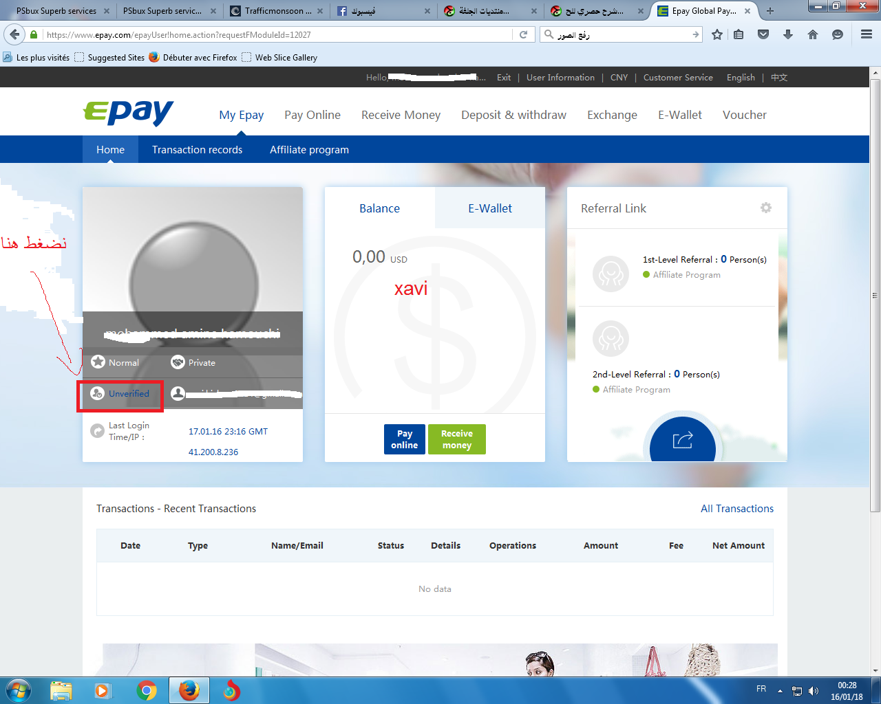The image size is (881, 704).
Task: Click the volume speaker tray icon
Action: point(814,691)
